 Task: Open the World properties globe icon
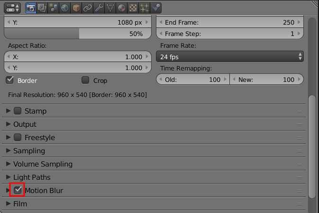(x=64, y=8)
